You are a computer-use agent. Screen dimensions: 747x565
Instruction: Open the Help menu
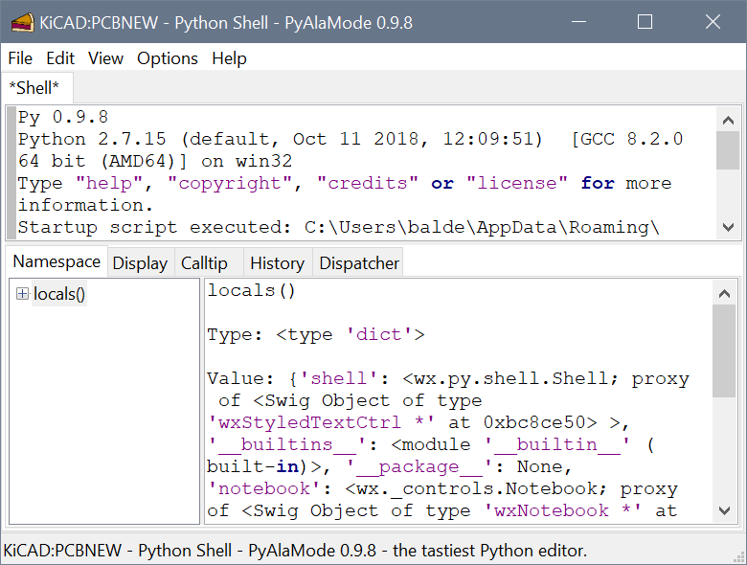pos(229,58)
